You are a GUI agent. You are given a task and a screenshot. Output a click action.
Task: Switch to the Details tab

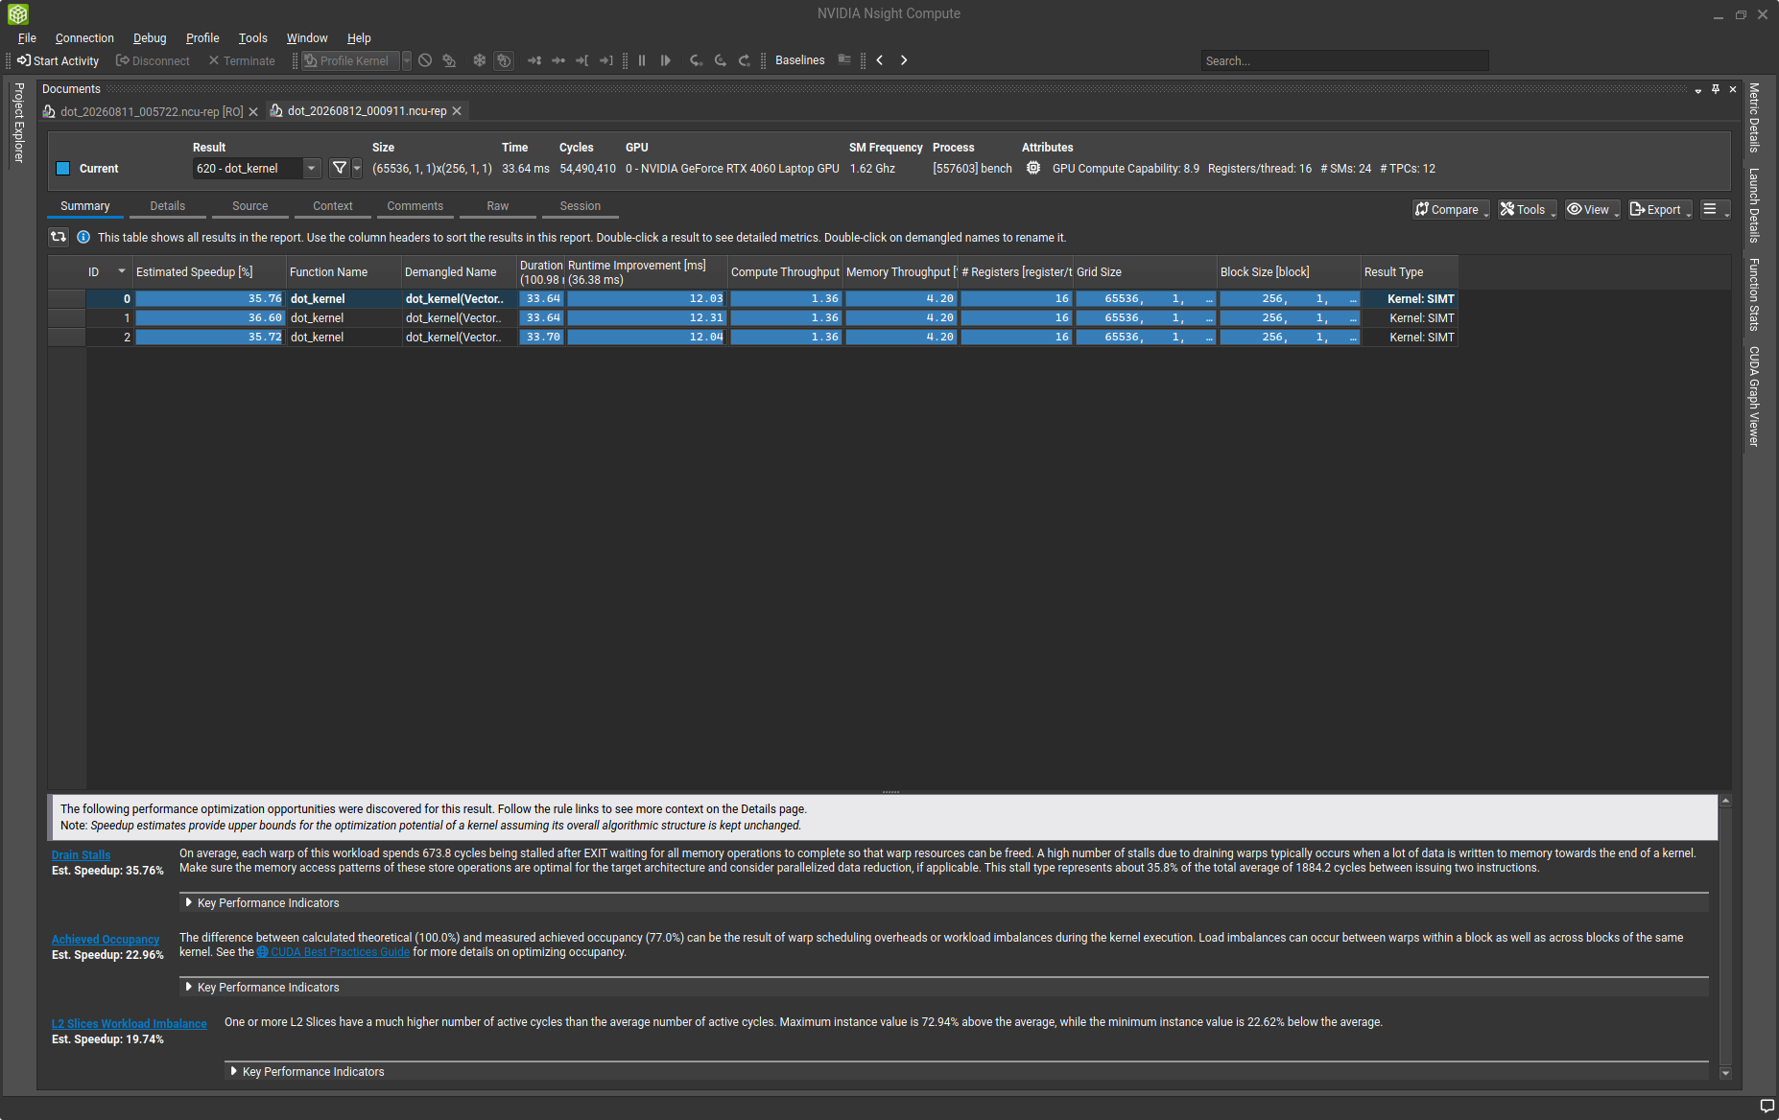click(x=168, y=206)
